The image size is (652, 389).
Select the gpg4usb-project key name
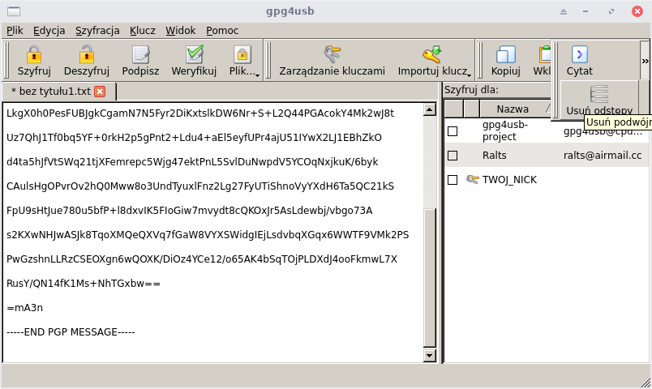tap(505, 130)
